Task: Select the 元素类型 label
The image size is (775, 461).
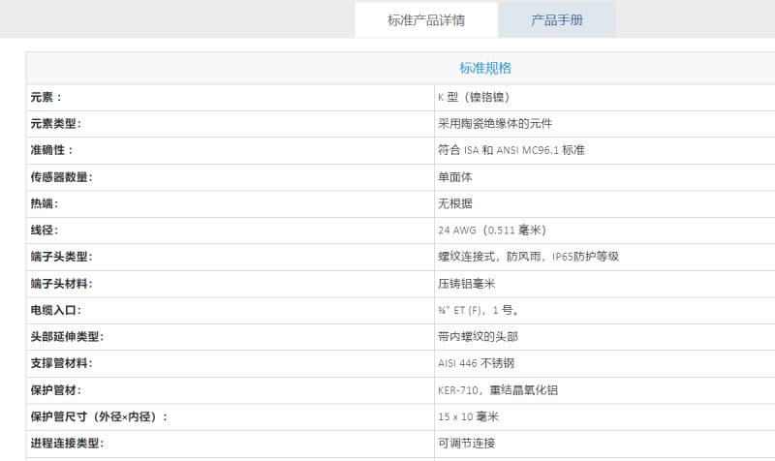Action: (x=56, y=124)
